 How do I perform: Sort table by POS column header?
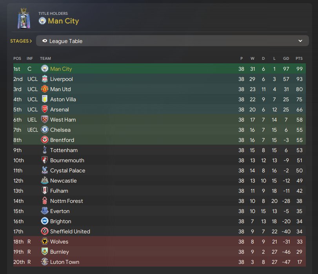pyautogui.click(x=17, y=59)
